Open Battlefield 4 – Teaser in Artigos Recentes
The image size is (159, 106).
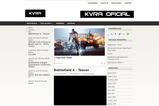pos(114,45)
